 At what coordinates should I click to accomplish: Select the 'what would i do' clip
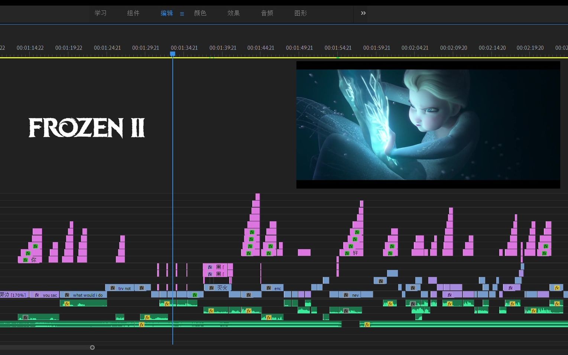point(84,295)
